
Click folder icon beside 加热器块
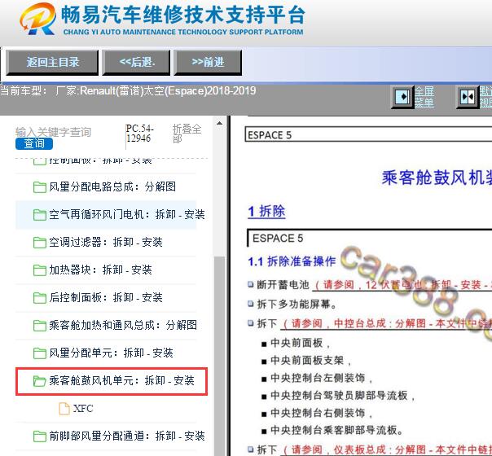tap(39, 270)
